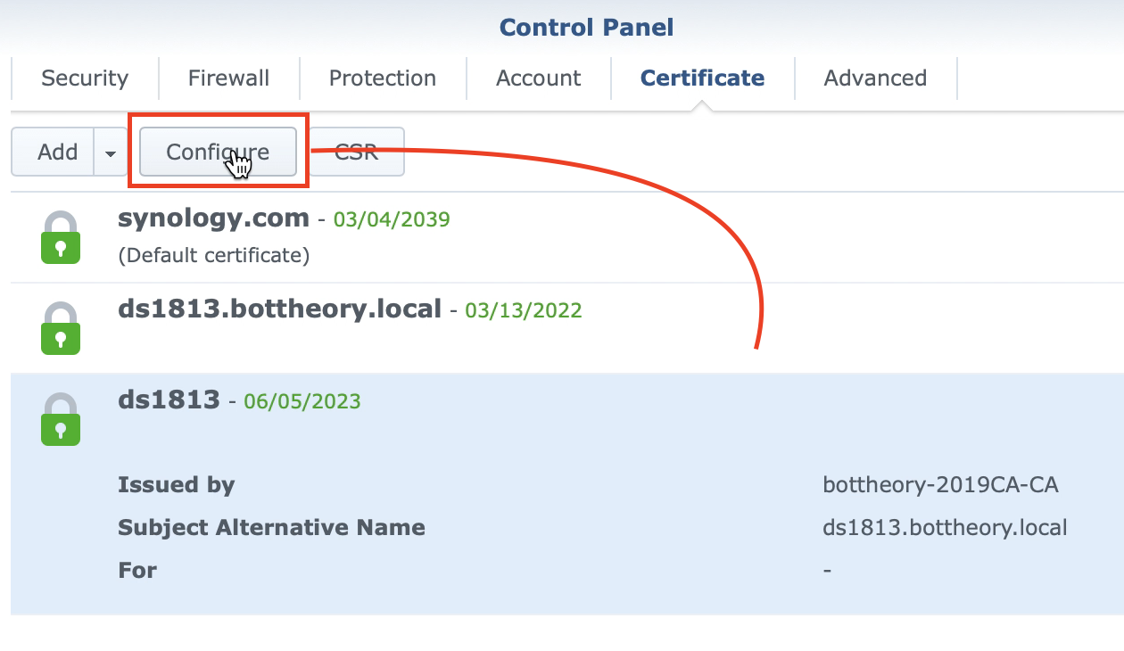This screenshot has height=651, width=1124.
Task: Click the bottheory-2019CA-CA issuer value
Action: tap(940, 485)
